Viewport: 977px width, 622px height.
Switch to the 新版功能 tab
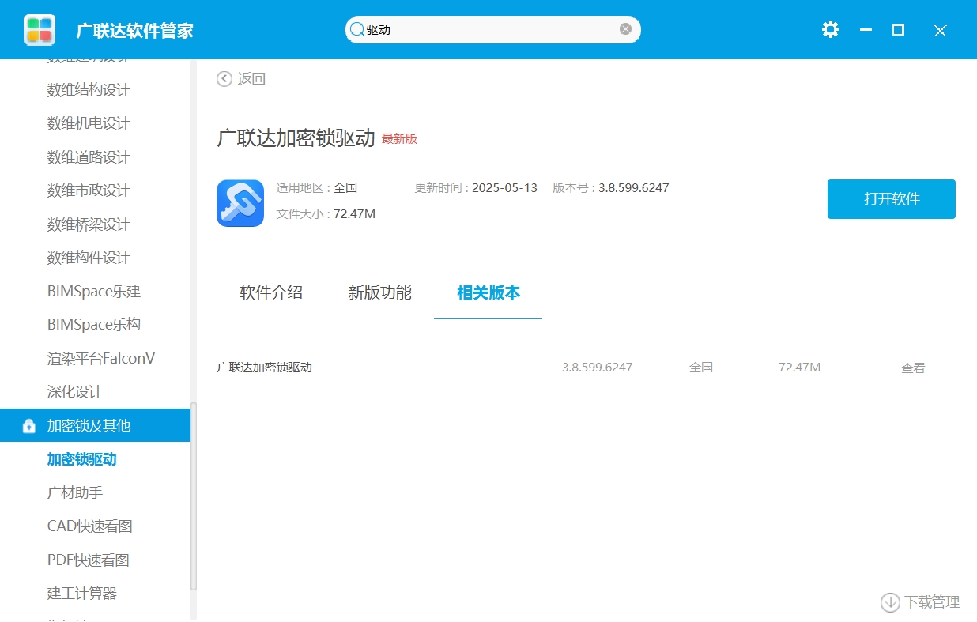379,292
